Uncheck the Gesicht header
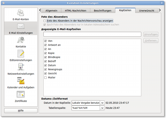 45,74
